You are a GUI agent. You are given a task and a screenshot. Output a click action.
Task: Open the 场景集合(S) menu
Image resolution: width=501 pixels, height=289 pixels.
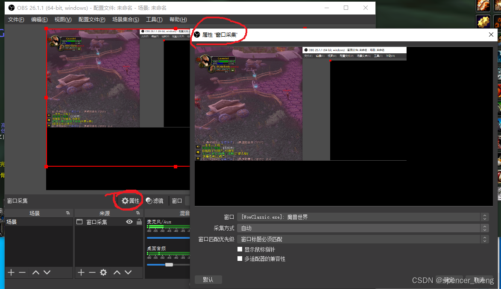coord(126,20)
